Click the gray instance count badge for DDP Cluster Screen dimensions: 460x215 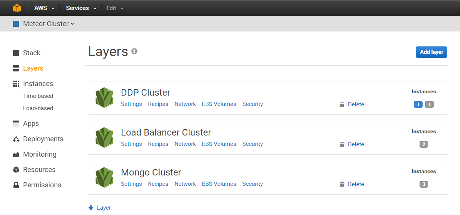tap(429, 104)
